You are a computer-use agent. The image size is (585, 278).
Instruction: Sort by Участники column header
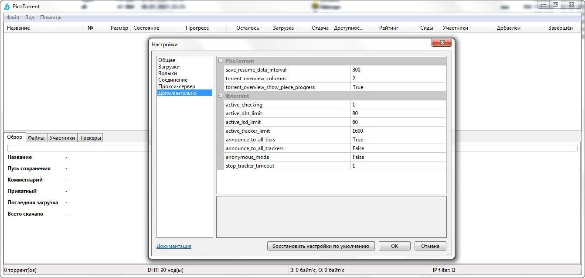pos(453,28)
